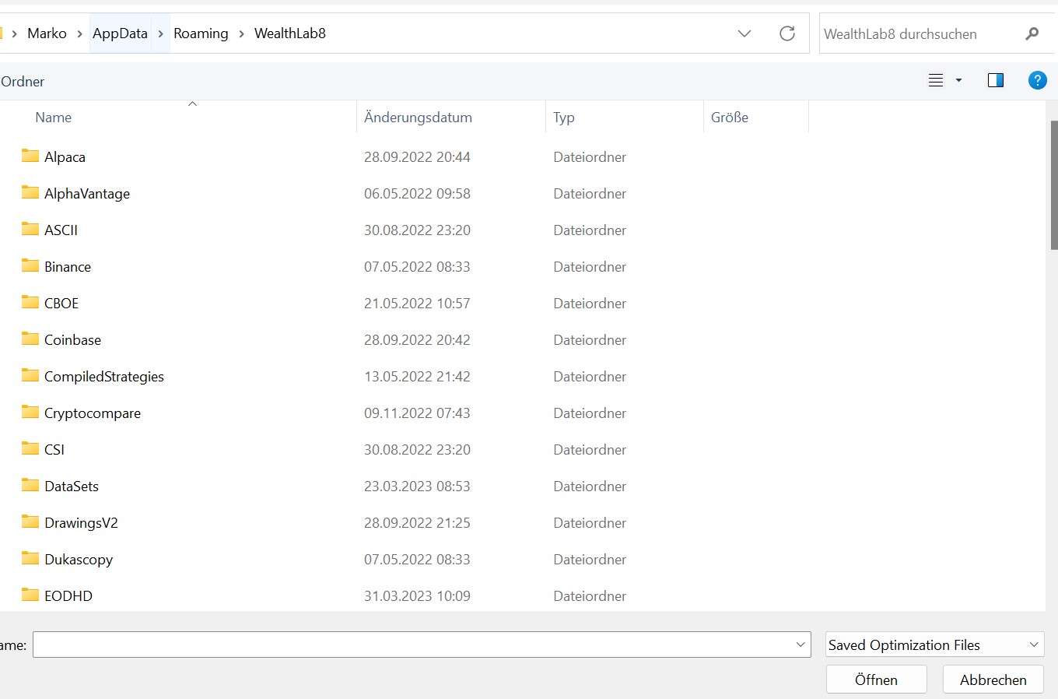Select the ASCII folder icon

30,229
